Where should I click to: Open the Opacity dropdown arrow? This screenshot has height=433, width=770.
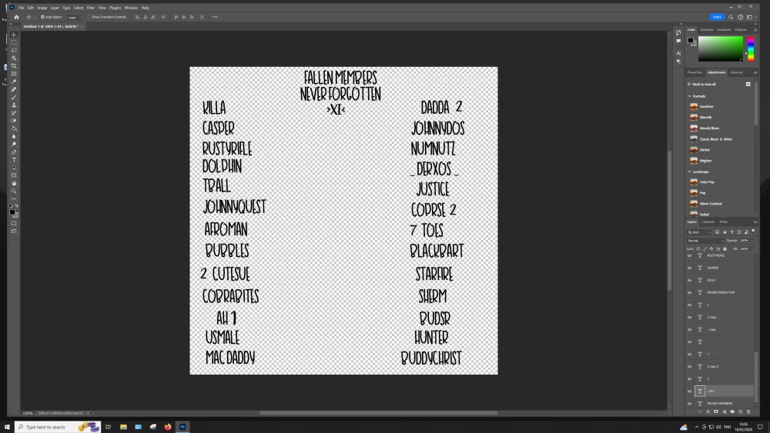(x=752, y=241)
